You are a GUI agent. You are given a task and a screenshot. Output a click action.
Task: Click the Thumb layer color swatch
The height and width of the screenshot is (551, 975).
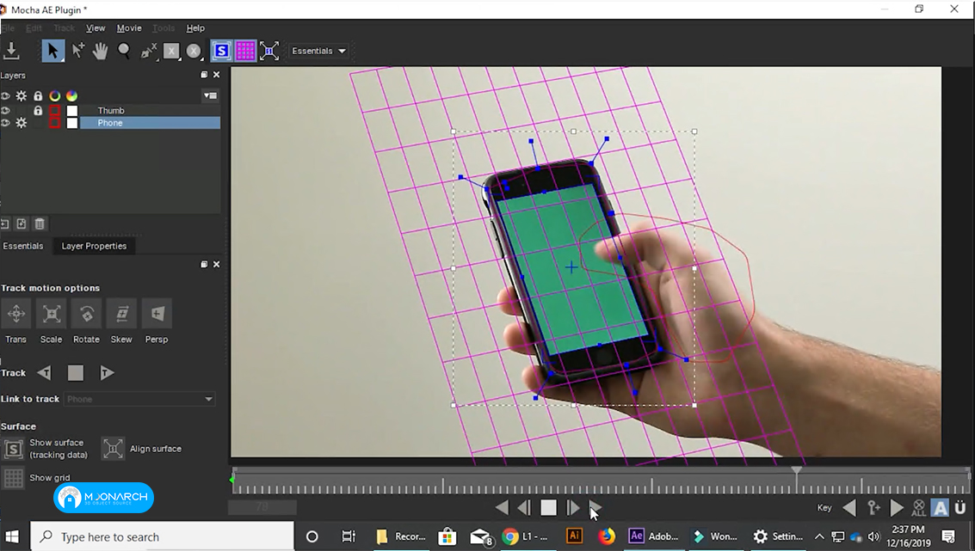coord(72,111)
